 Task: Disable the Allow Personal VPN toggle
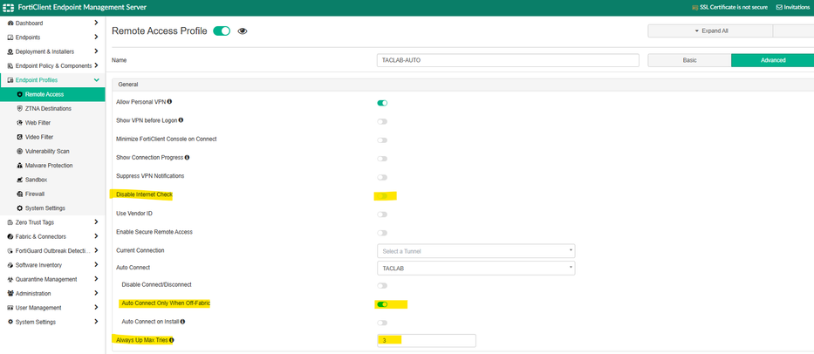click(x=382, y=103)
